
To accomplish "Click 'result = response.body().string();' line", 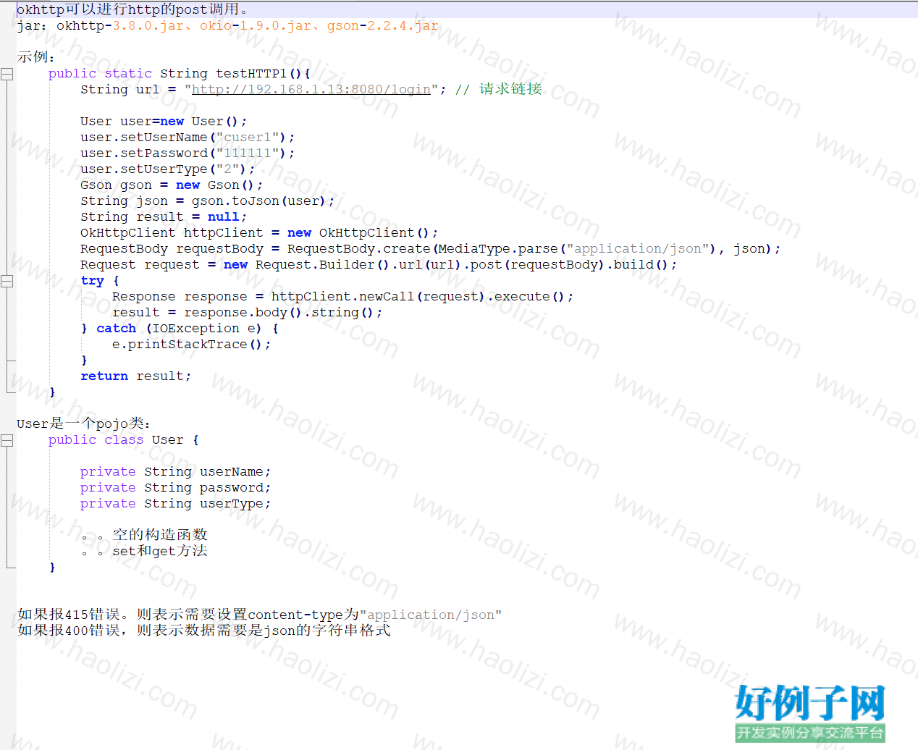I will (x=248, y=313).
